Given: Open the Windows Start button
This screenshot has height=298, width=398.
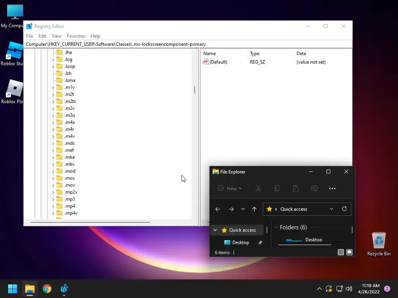Looking at the screenshot, I should (x=12, y=289).
